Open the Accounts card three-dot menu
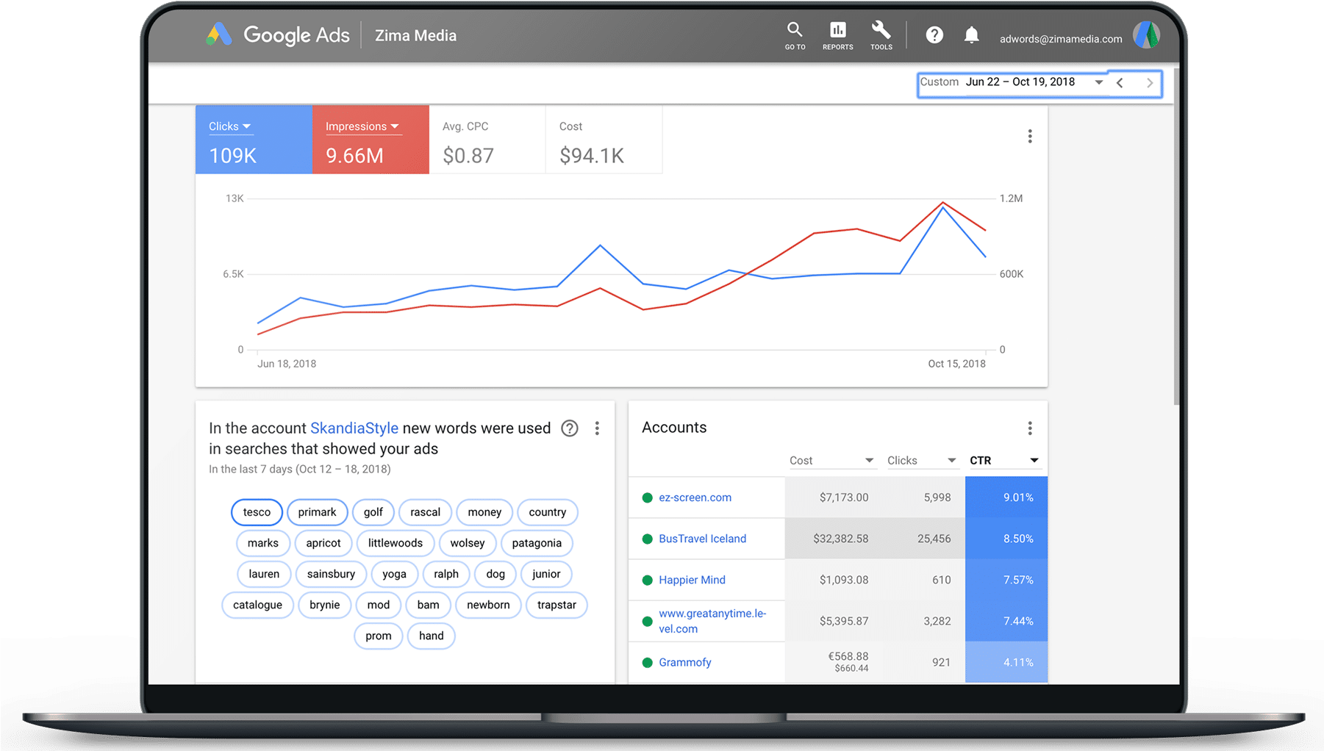Viewport: 1324px width, 751px height. coord(1029,428)
